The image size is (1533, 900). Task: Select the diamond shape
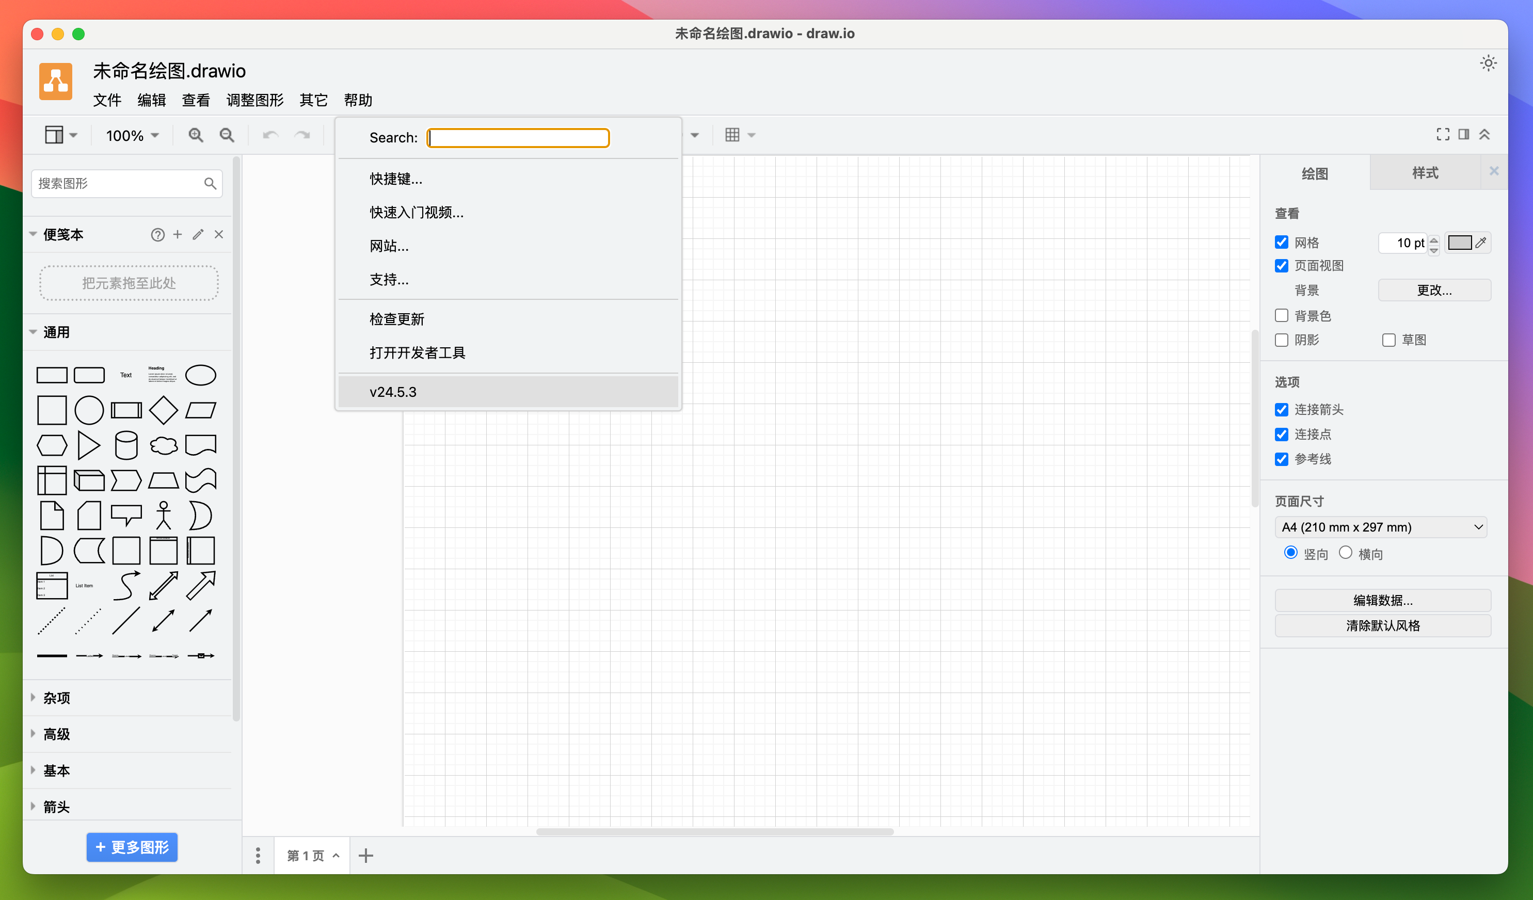[x=164, y=410]
